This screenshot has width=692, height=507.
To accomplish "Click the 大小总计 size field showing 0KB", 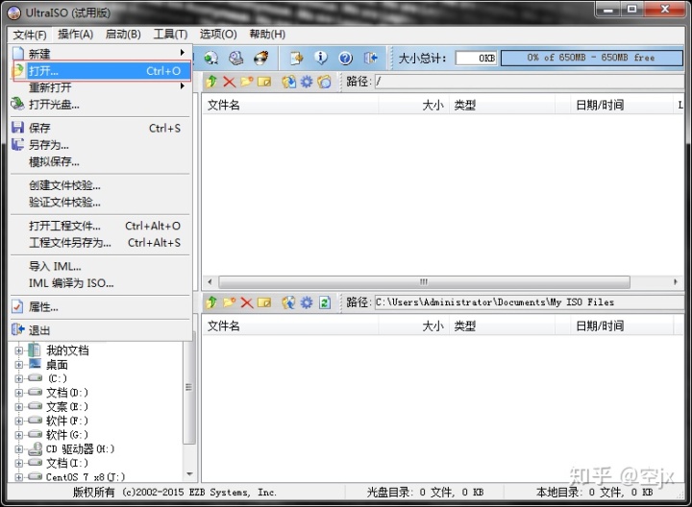I will pyautogui.click(x=476, y=59).
